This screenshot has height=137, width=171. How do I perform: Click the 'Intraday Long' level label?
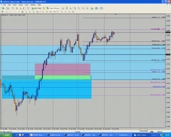click(155, 41)
